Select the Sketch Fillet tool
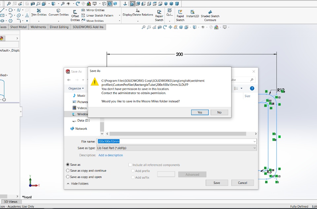The image size is (317, 209). point(19,20)
